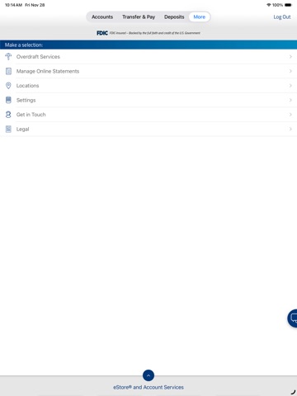Select Overdraft Services text
Image resolution: width=297 pixels, height=396 pixels.
[x=38, y=57]
